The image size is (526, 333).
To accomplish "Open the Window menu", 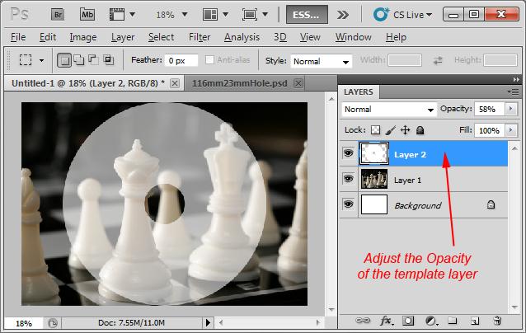I will point(353,37).
